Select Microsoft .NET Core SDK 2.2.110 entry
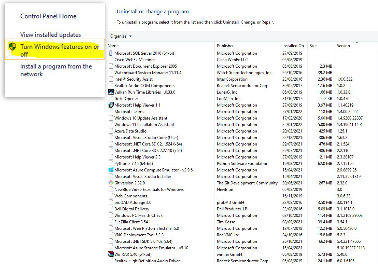This screenshot has height=264, width=378. pos(148,151)
